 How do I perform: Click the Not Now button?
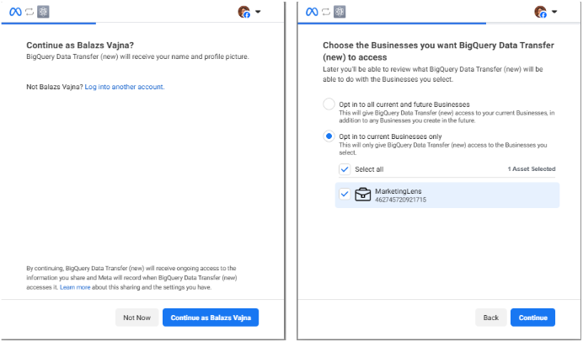pos(136,318)
